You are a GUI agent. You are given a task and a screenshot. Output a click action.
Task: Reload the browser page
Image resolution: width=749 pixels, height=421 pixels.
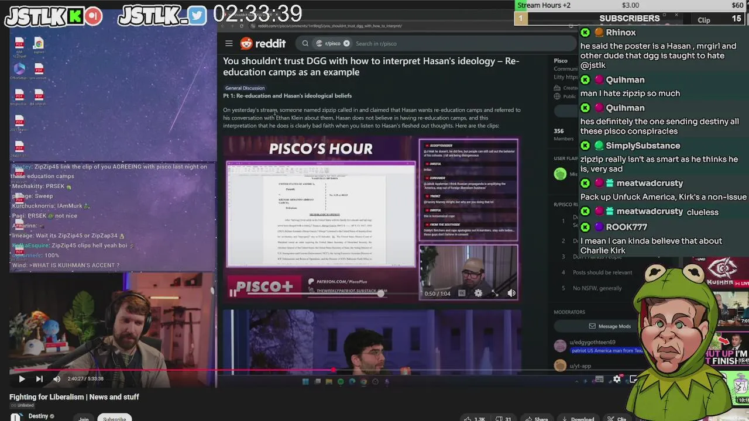tap(241, 26)
